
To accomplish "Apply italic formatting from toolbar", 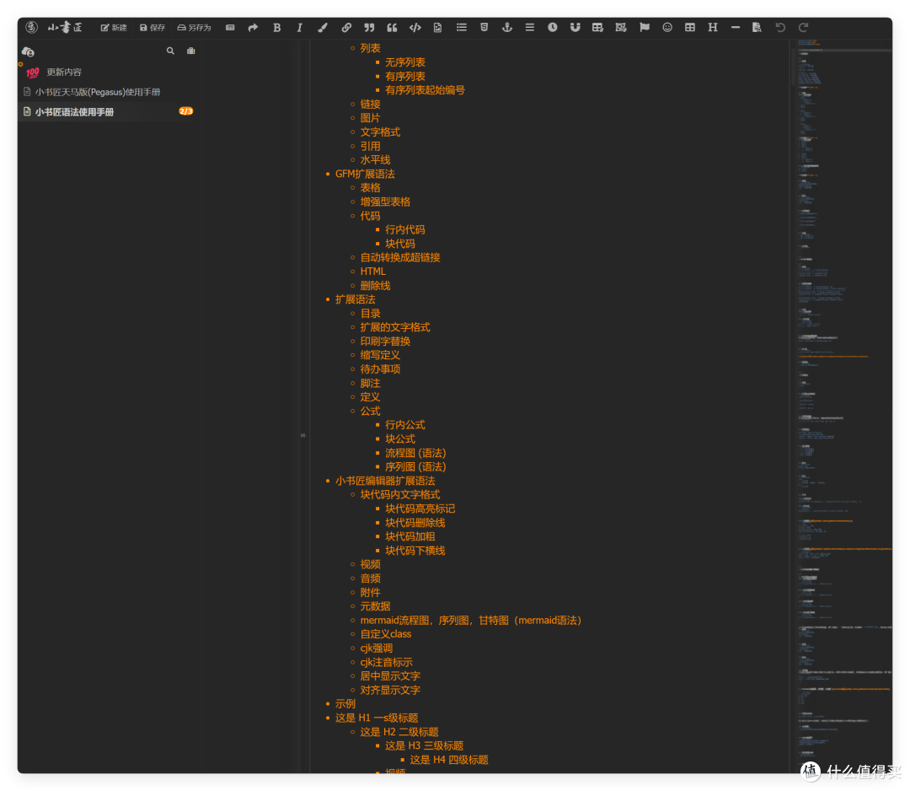I will [299, 27].
